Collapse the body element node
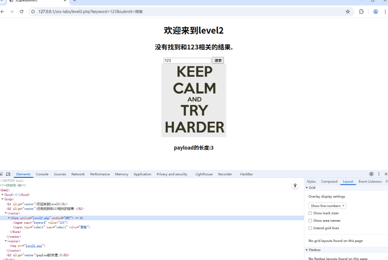 click(x=2, y=199)
